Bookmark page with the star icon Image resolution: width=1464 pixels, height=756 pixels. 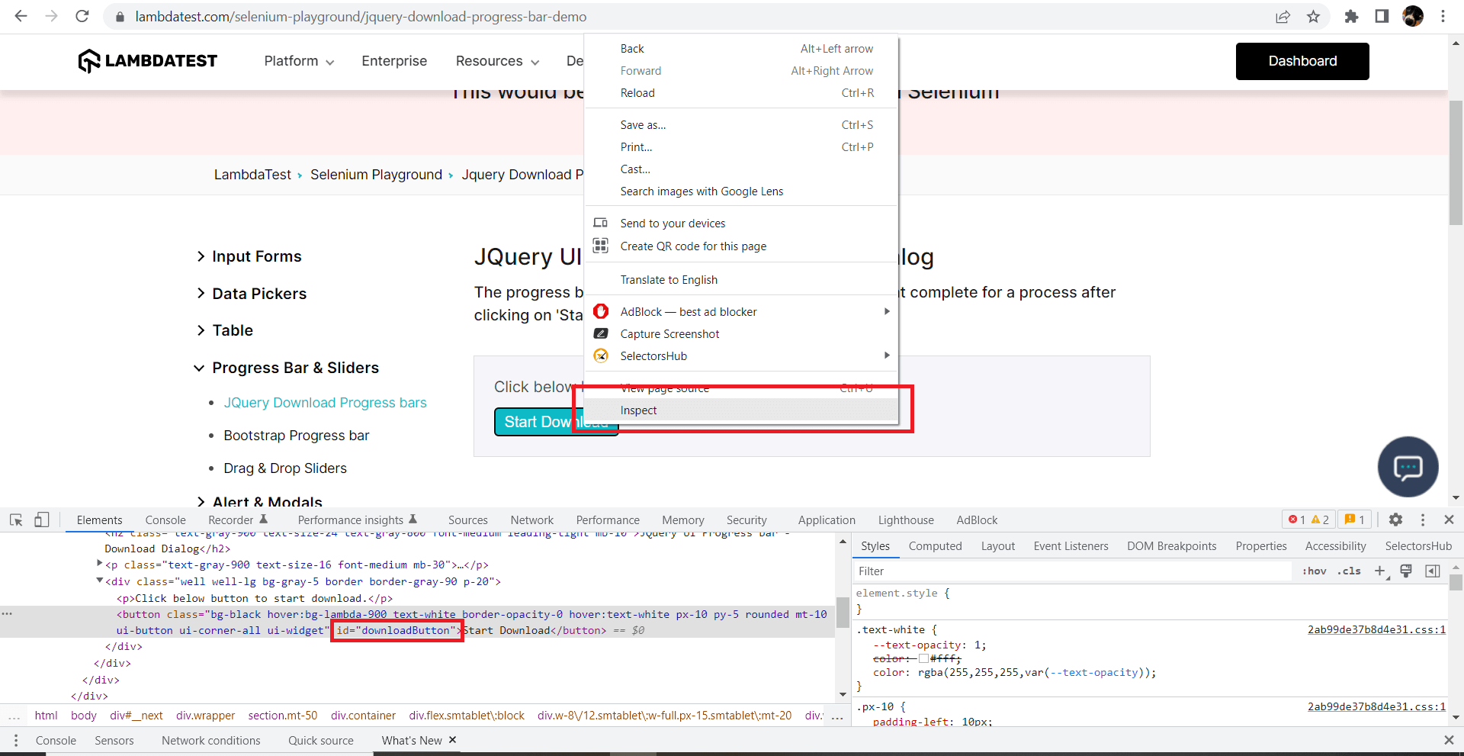(1313, 17)
